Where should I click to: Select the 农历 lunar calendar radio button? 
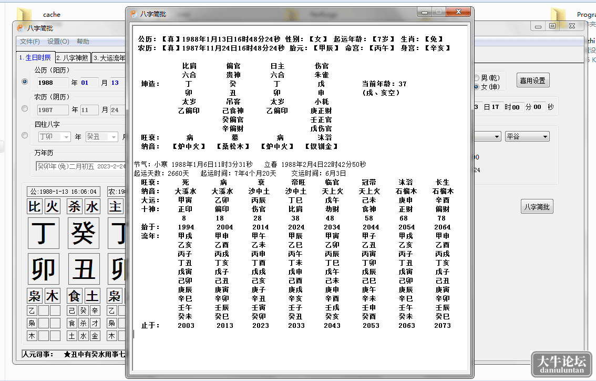click(x=25, y=108)
